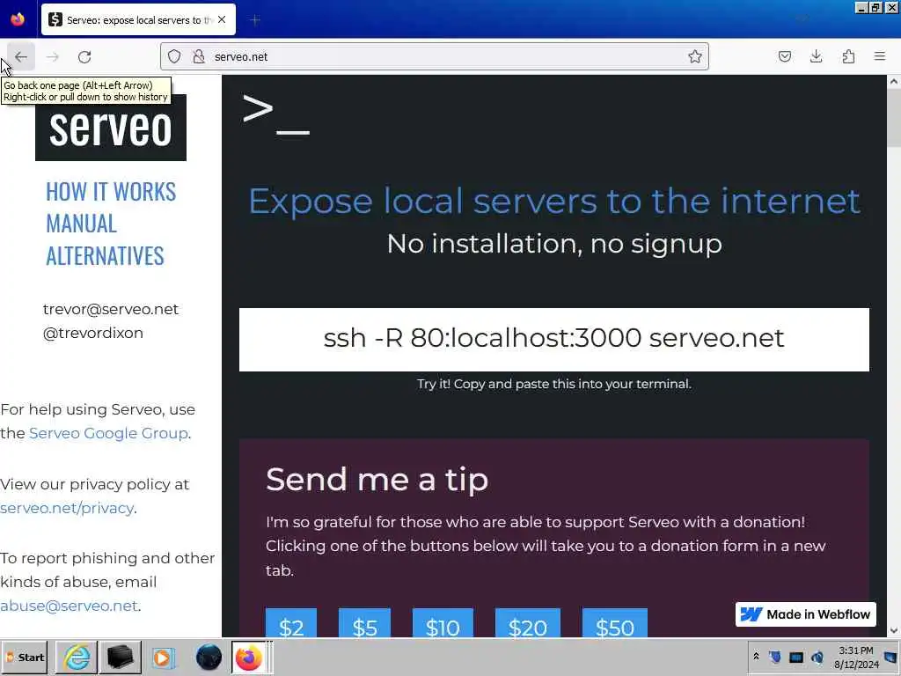Click the ssh -R 80:localhost:3000 command box

[554, 340]
